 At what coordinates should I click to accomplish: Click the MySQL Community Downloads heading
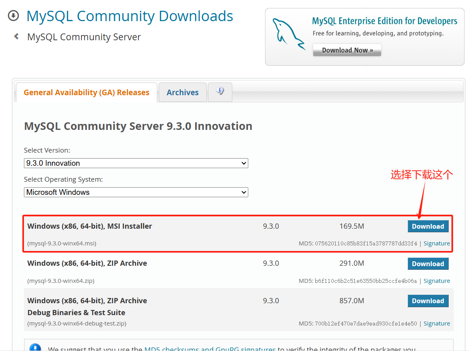[x=130, y=16]
